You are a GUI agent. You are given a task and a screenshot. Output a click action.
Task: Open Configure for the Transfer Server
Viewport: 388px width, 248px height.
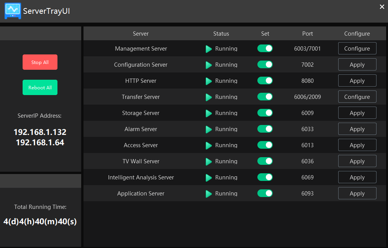357,97
